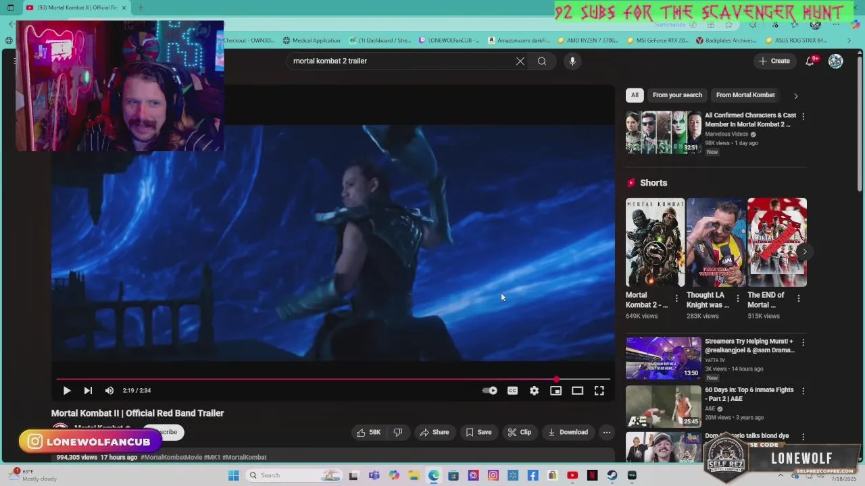Dislike the video

coord(398,432)
